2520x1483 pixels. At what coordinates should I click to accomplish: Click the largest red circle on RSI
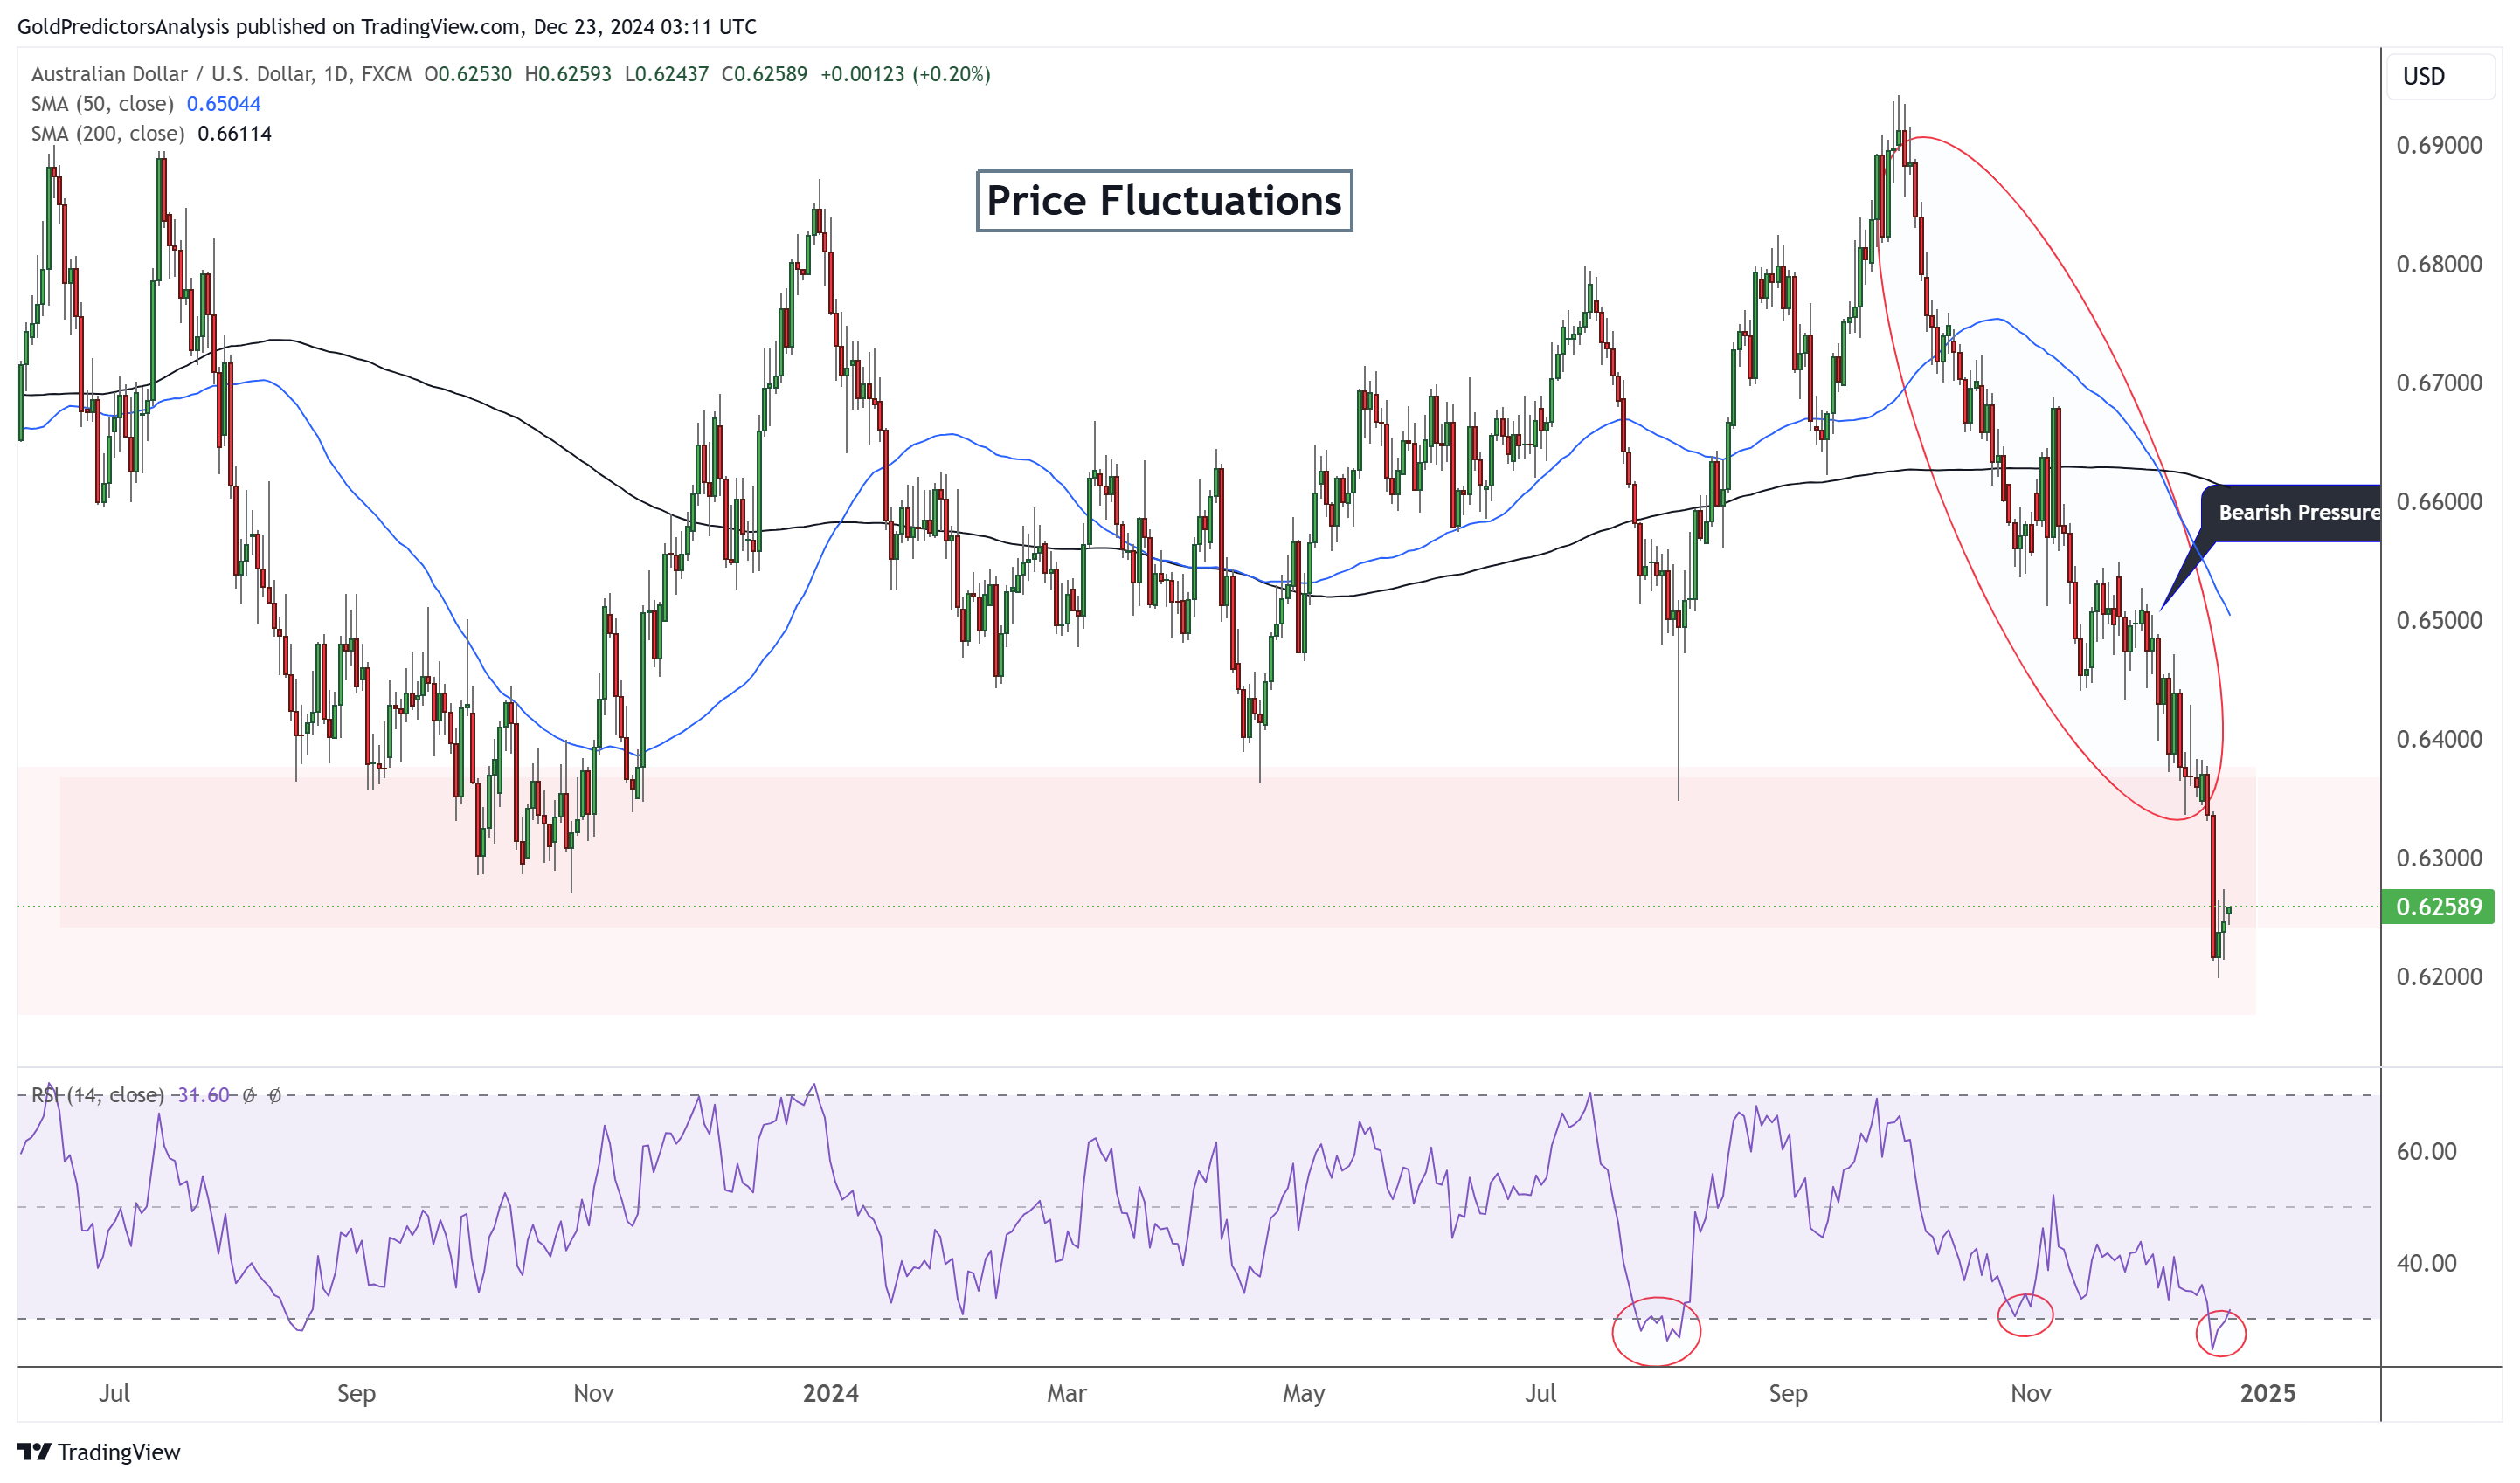1656,1331
